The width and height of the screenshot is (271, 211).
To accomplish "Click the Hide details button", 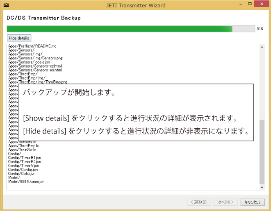I will pyautogui.click(x=19, y=38).
